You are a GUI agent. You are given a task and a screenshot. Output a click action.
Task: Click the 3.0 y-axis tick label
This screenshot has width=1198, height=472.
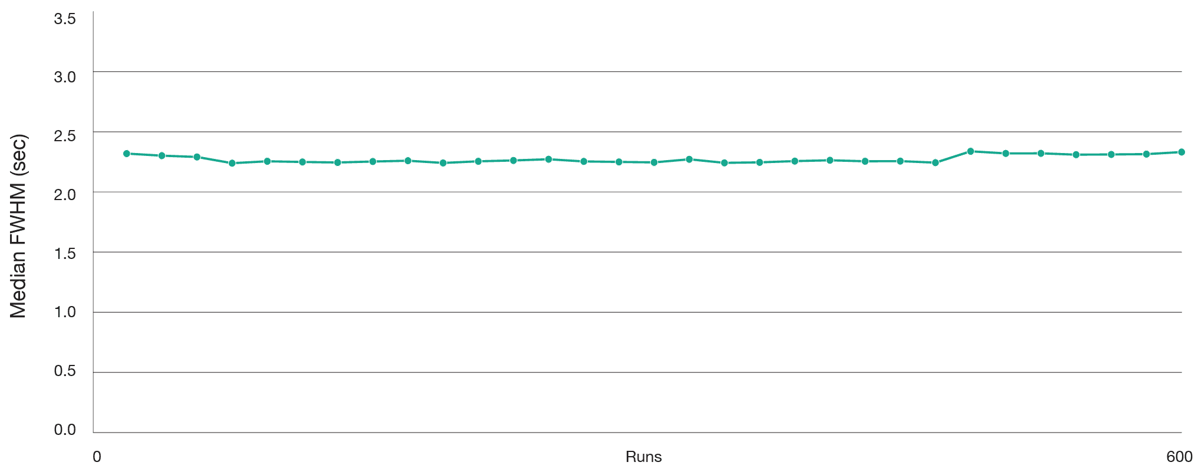coord(65,77)
